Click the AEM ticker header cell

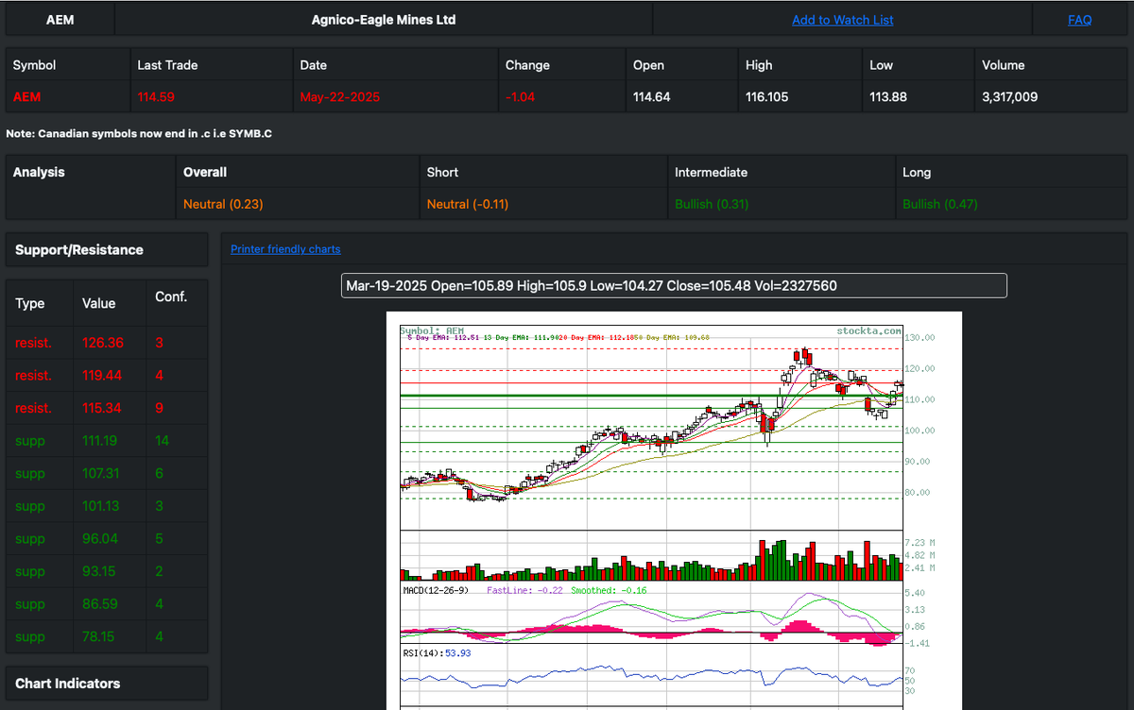[x=60, y=19]
